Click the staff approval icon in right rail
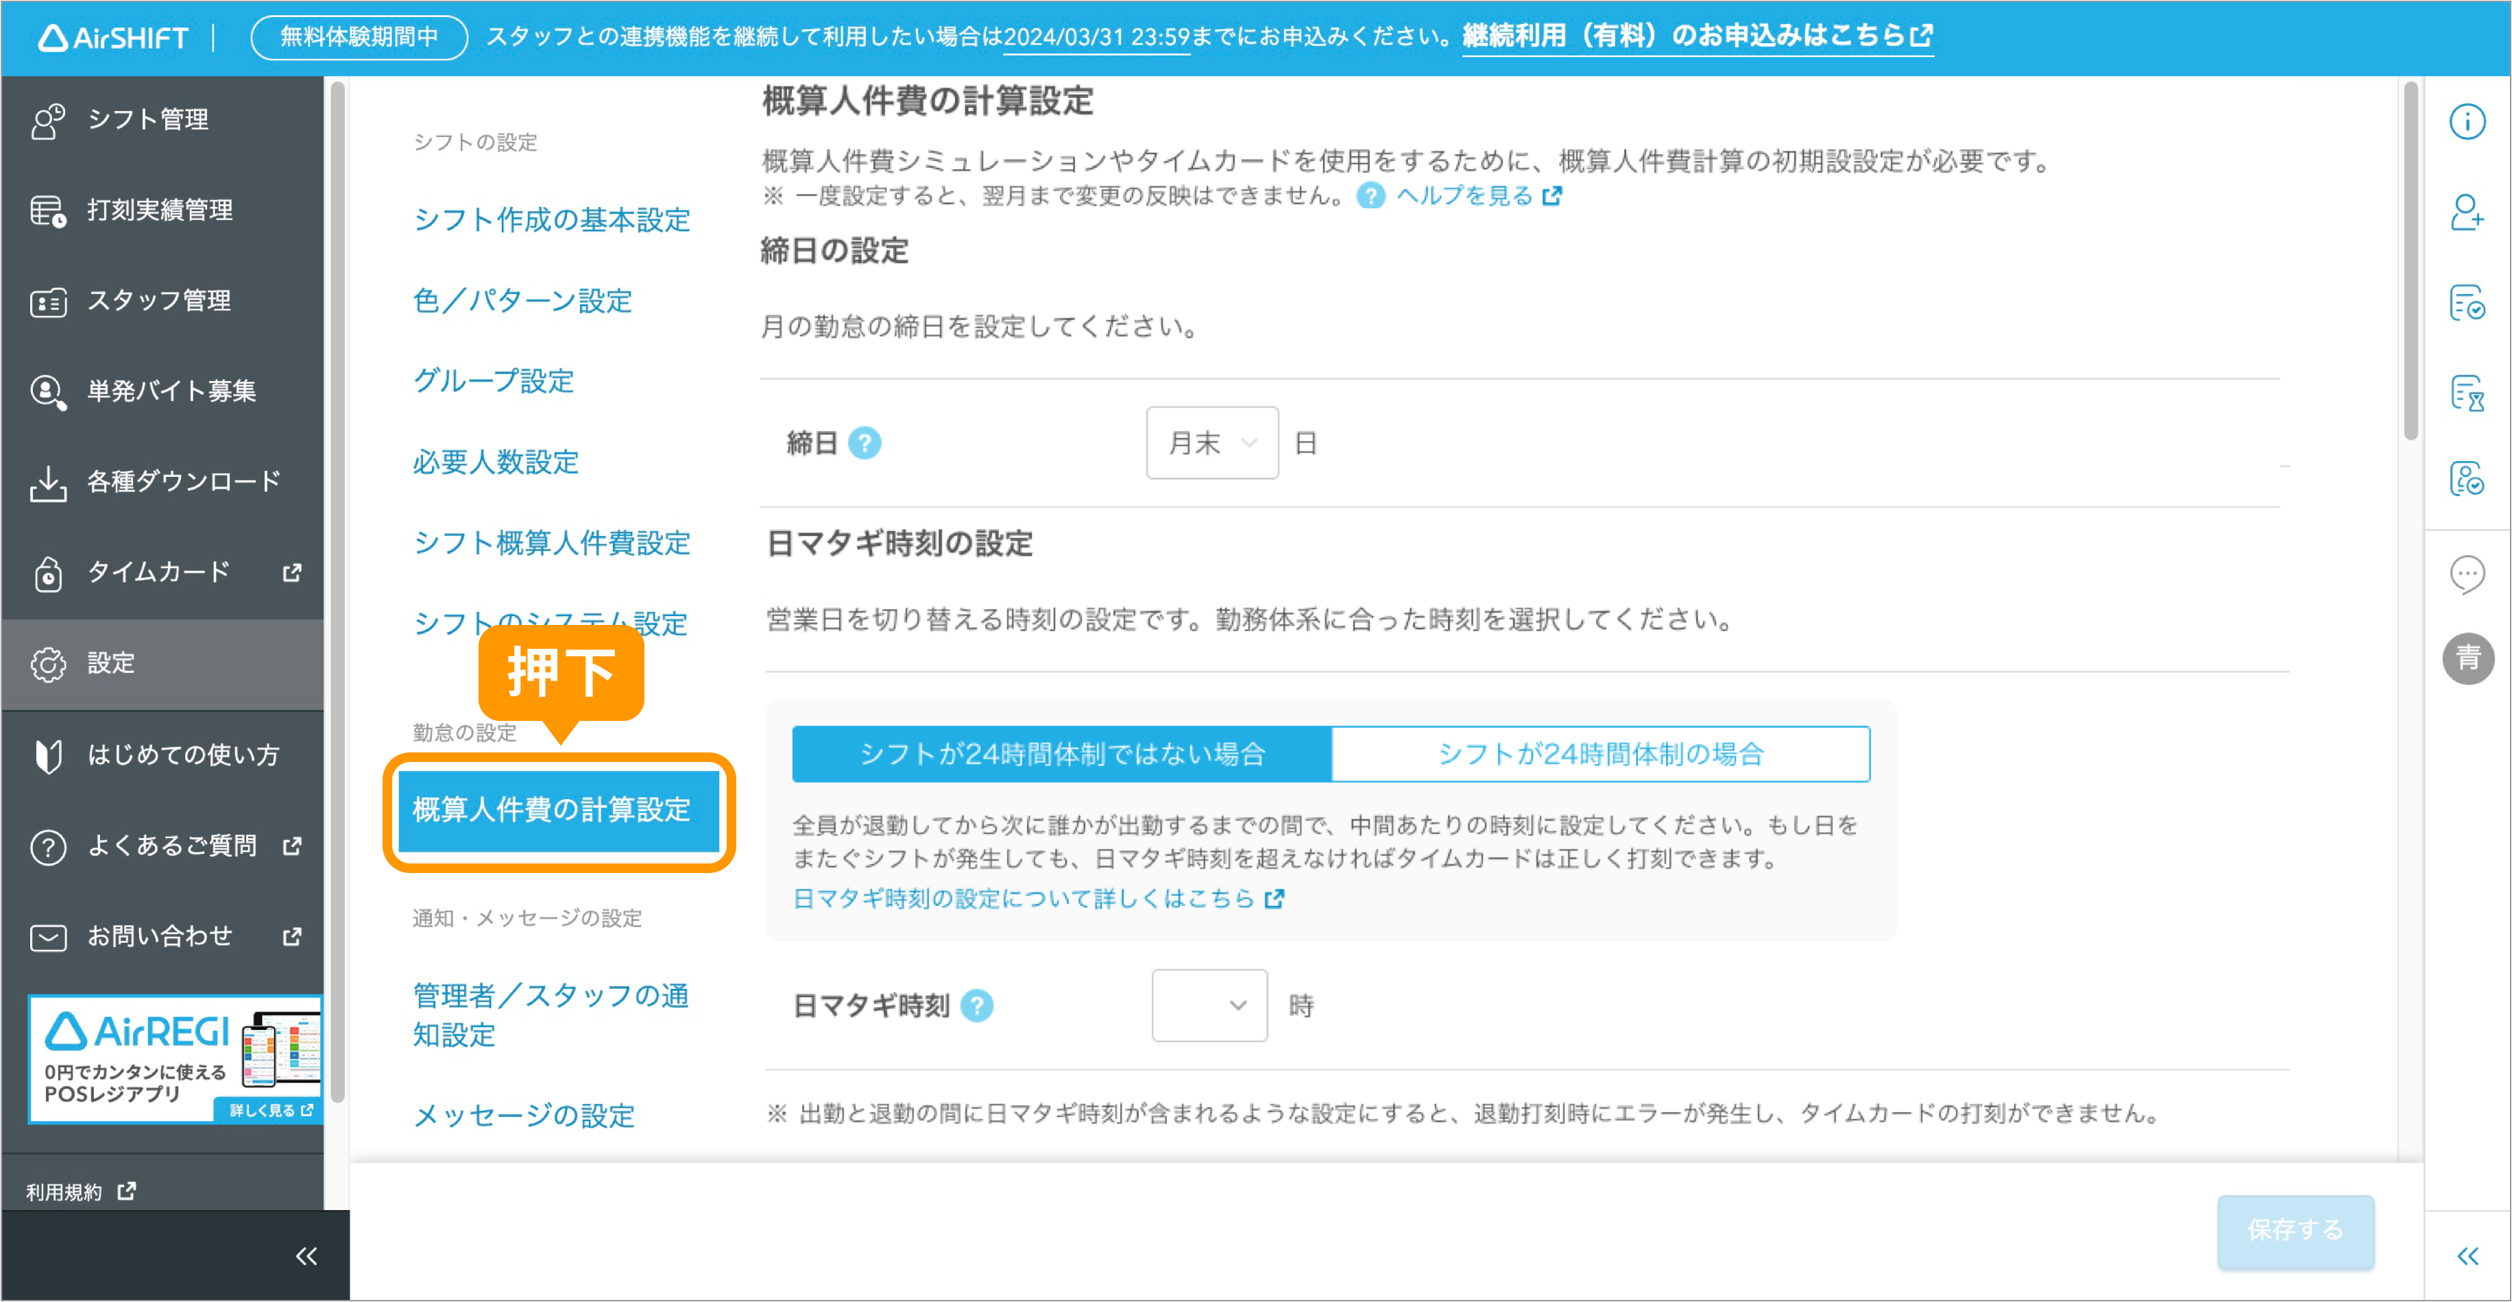The width and height of the screenshot is (2512, 1302). [x=2467, y=478]
